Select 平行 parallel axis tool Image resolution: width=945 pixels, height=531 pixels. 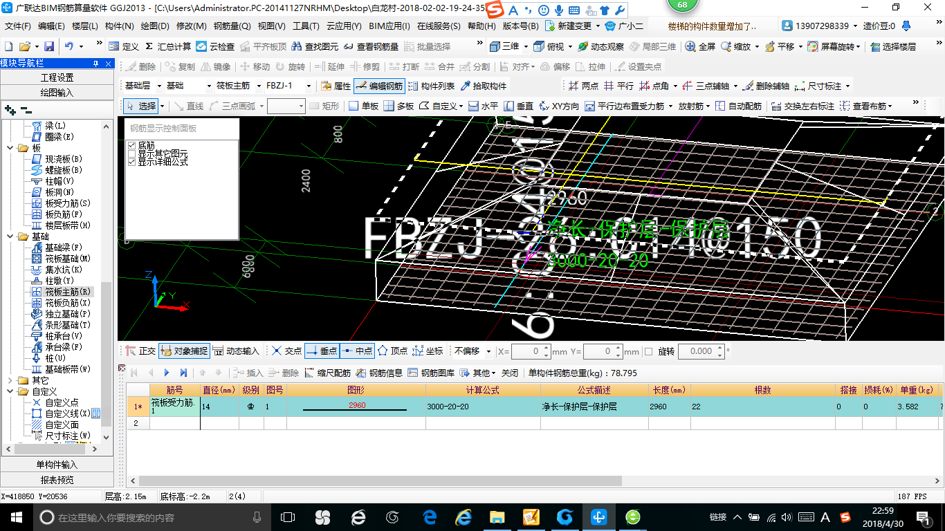[x=618, y=86]
